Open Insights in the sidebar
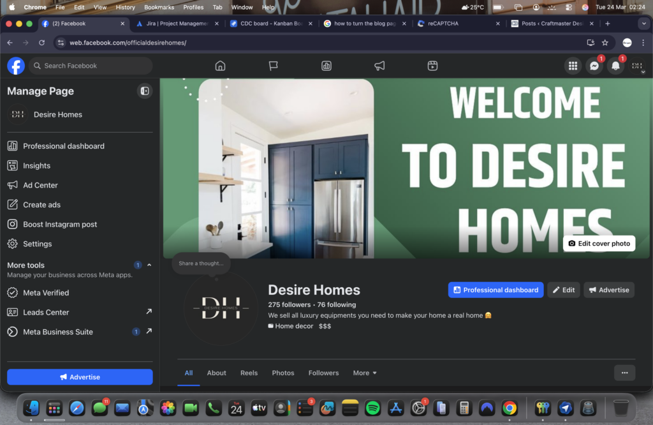Image resolution: width=653 pixels, height=425 pixels. 36,165
